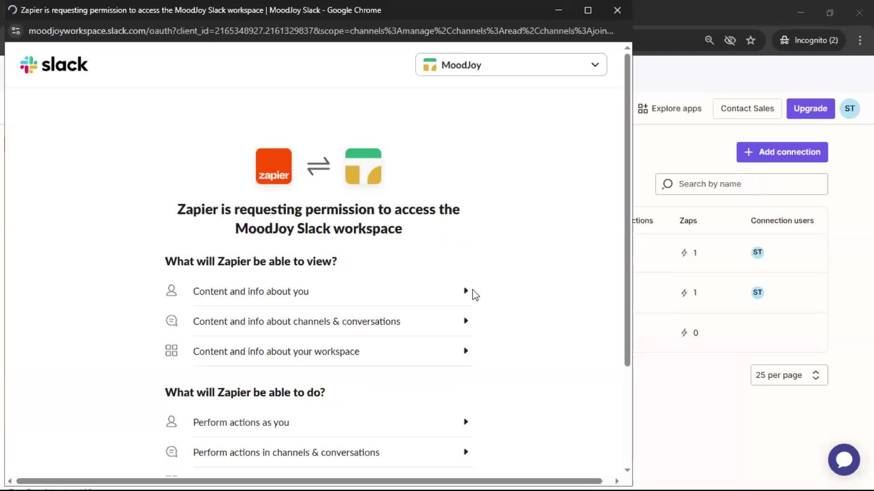Viewport: 874px width, 491px height.
Task: Expand 'Perform actions in channels & conversations'
Action: [x=332, y=452]
